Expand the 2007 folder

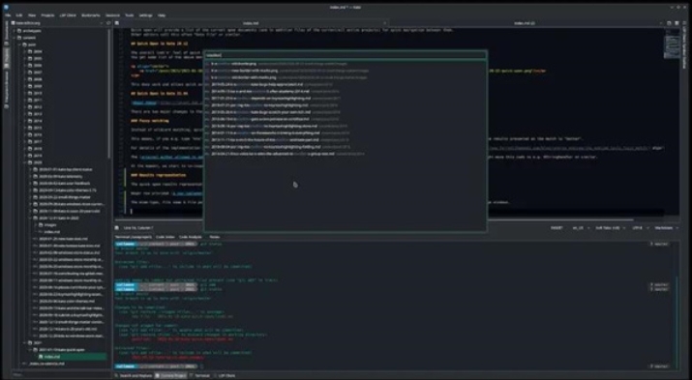click(x=25, y=73)
